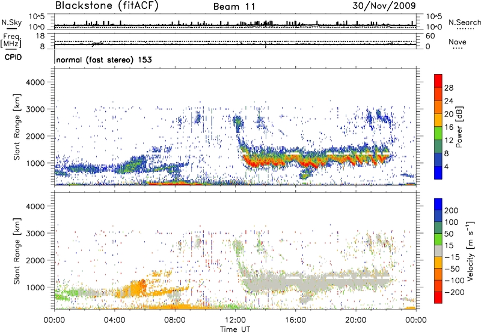Click the red 28 dB power color band
Viewport: 481px width, 333px height.
click(x=438, y=81)
